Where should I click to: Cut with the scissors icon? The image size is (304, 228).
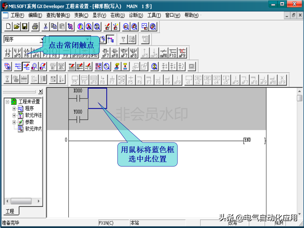[46, 26]
